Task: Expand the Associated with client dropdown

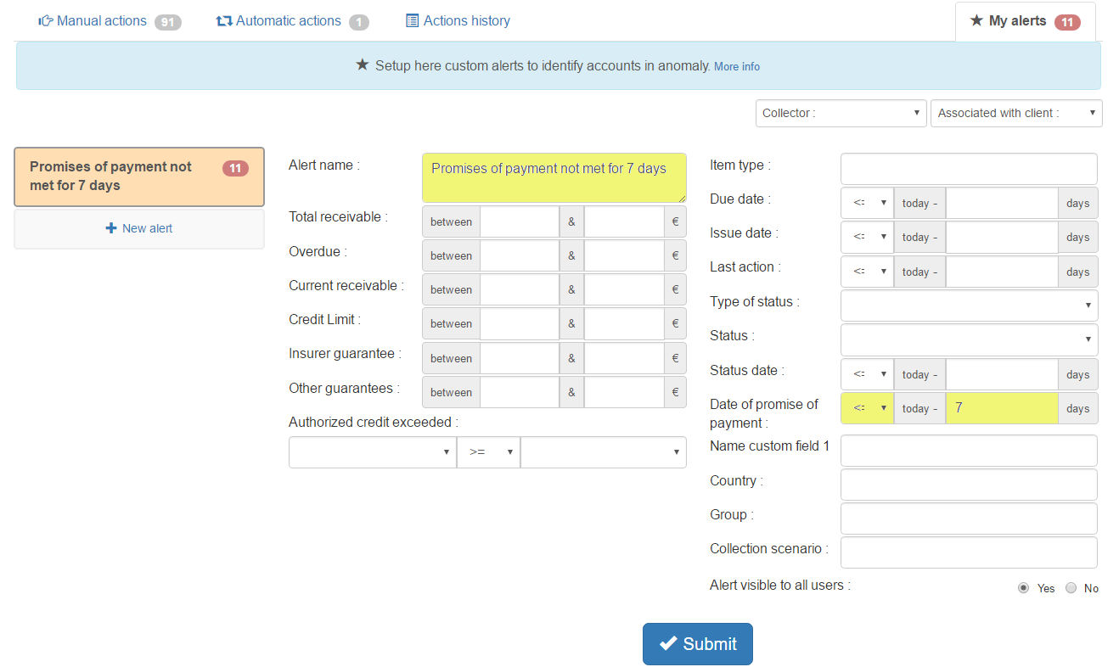Action: 1015,113
